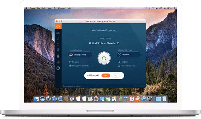
Task: Open App Store in the dock
Action: tap(144, 99)
